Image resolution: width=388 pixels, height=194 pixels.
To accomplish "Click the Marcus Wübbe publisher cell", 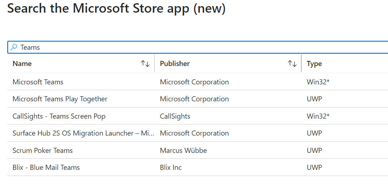I will click(184, 150).
